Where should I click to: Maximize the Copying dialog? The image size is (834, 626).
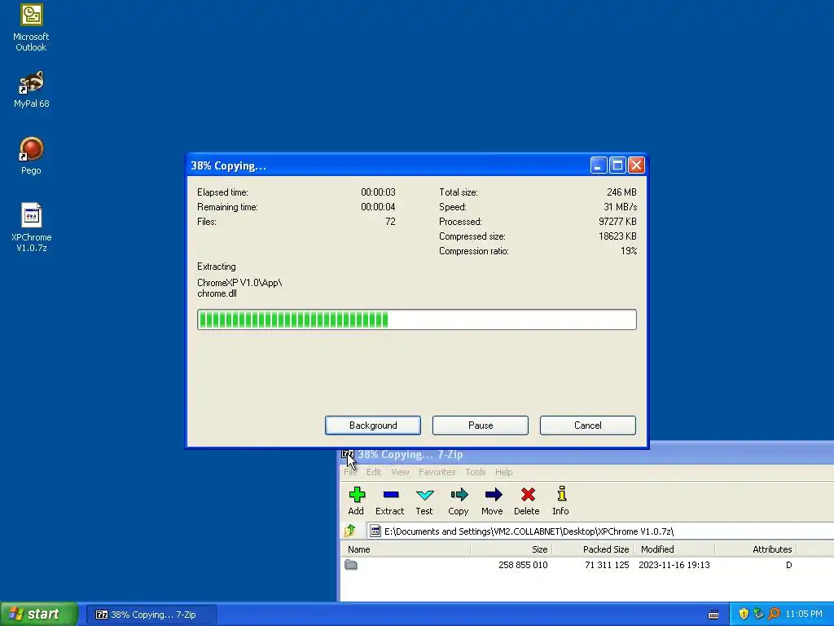617,165
